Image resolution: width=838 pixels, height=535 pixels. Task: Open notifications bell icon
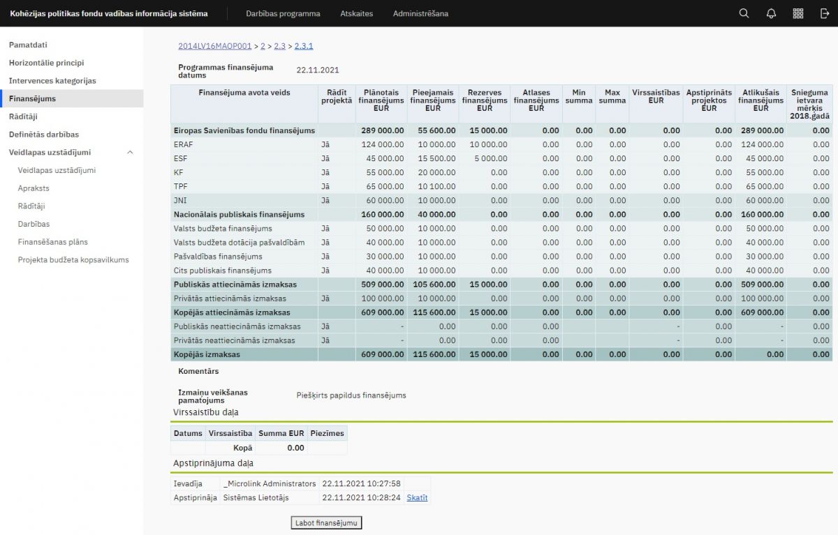pyautogui.click(x=771, y=13)
